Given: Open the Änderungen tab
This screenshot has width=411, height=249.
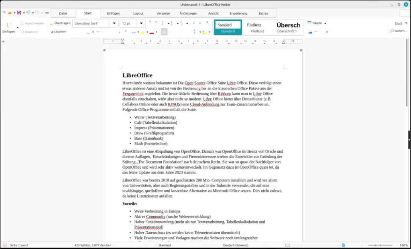Looking at the screenshot, I should 188,13.
